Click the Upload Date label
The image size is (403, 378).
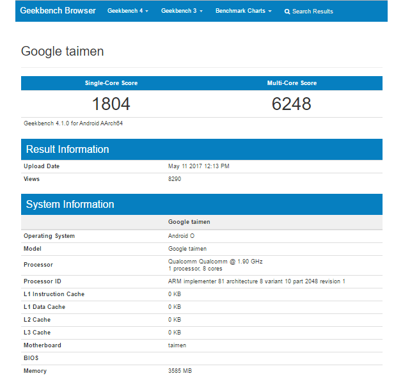[42, 166]
